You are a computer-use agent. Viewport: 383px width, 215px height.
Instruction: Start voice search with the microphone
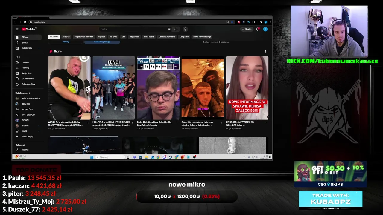pos(185,29)
